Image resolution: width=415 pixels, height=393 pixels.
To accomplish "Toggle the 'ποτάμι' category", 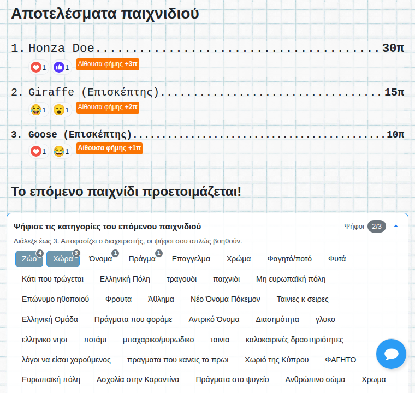I will coord(95,340).
